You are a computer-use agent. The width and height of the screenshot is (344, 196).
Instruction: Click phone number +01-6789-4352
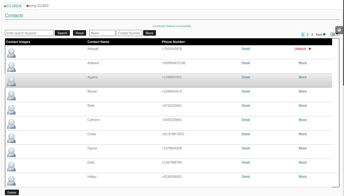click(173, 134)
